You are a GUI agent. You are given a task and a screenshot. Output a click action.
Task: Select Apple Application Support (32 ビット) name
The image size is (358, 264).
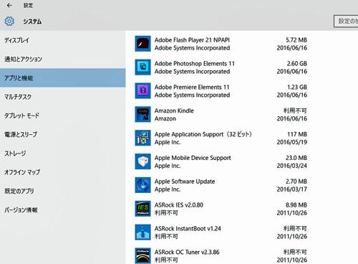coord(203,134)
